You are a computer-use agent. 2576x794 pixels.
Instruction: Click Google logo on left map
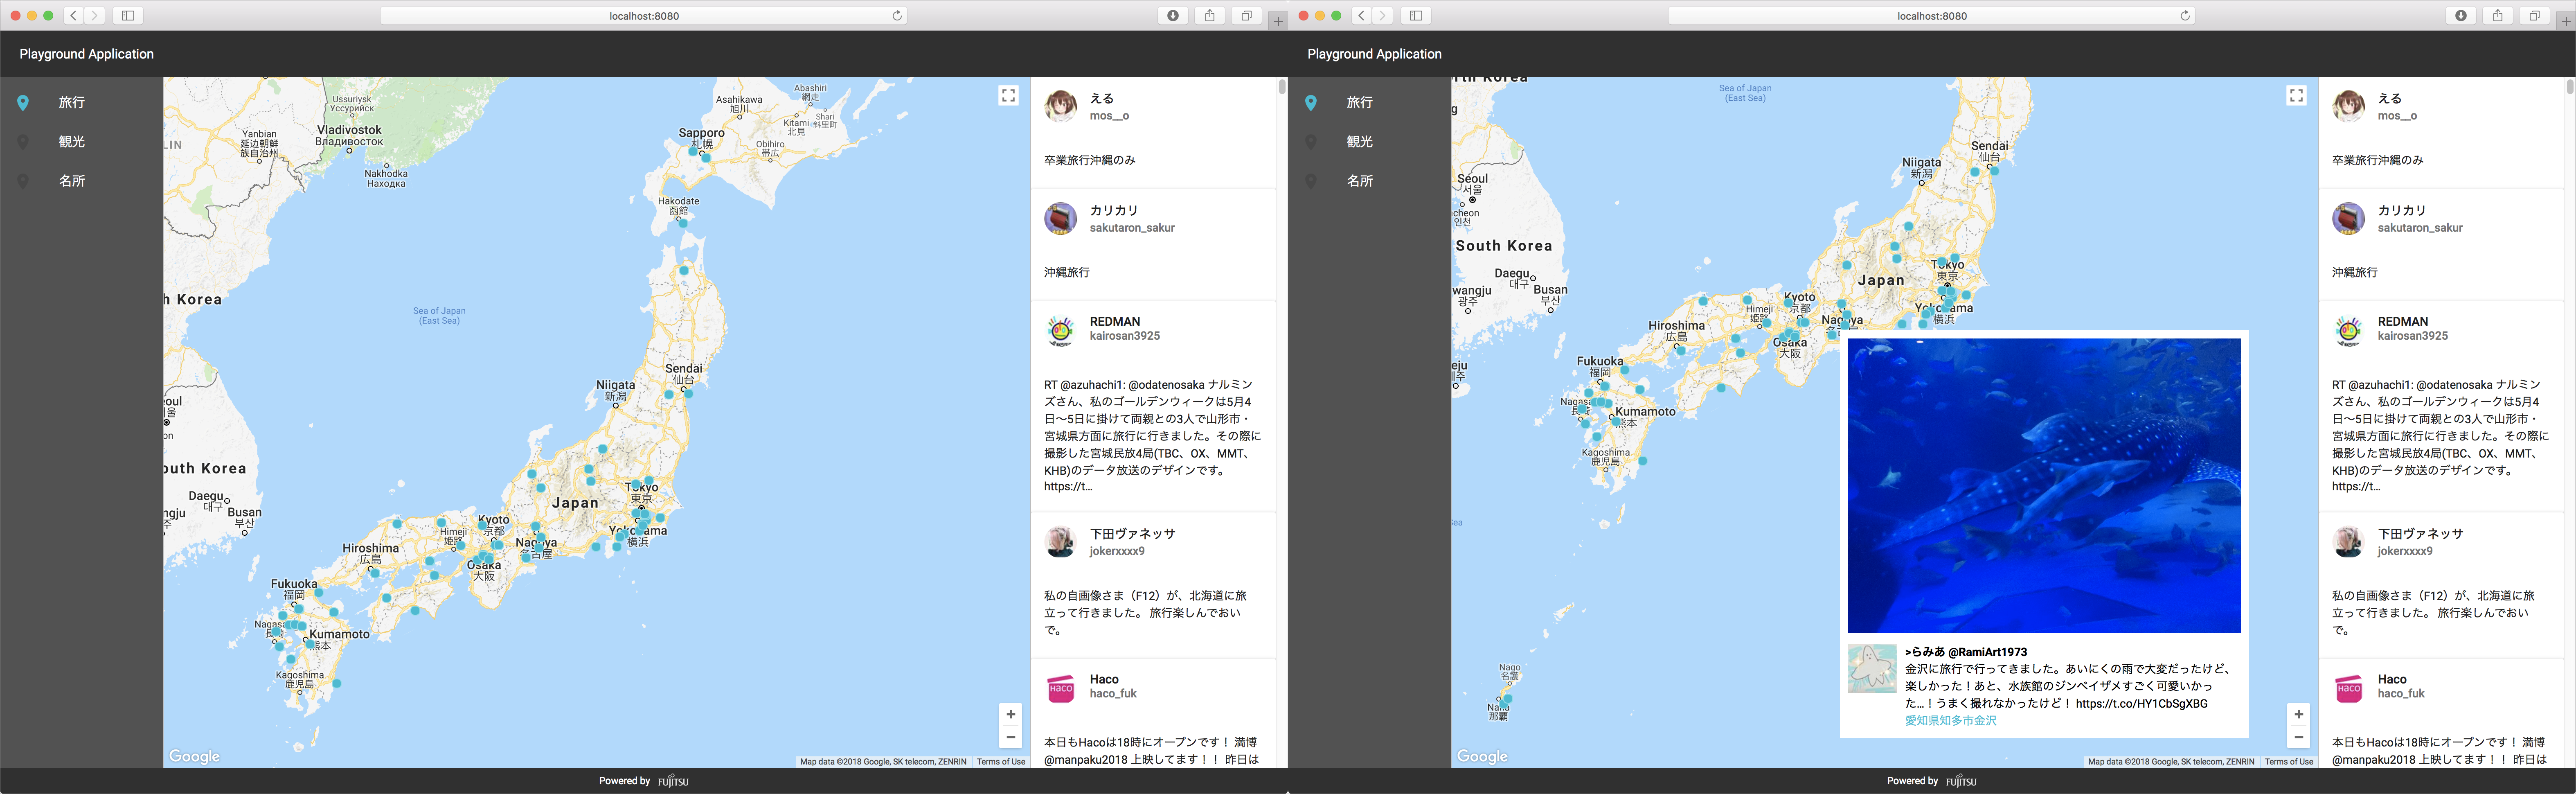point(194,757)
